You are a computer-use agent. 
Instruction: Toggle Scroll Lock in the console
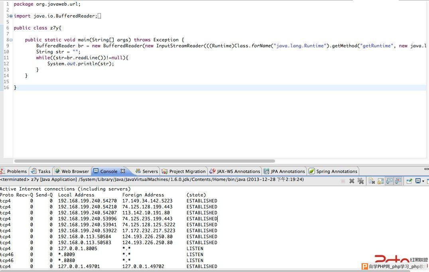(380, 181)
